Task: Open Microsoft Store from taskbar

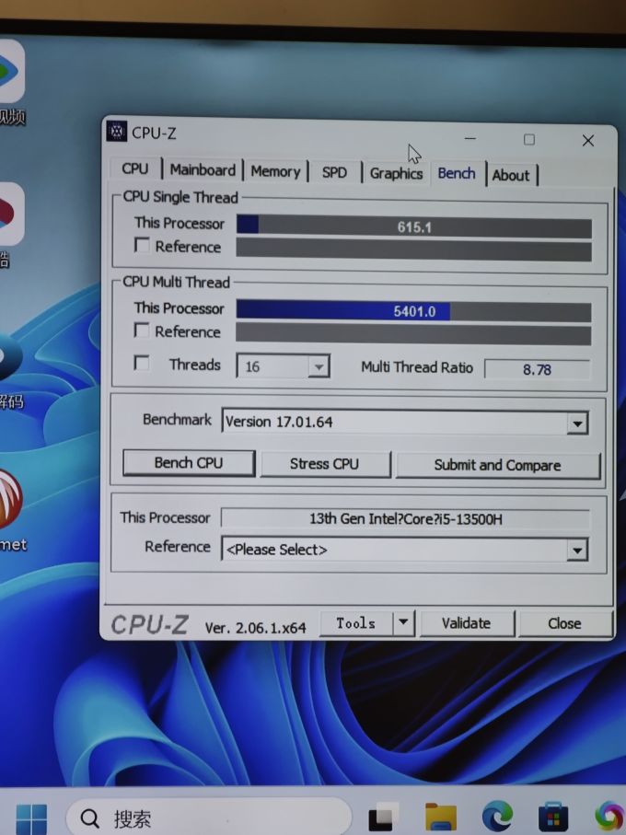Action: (x=553, y=817)
